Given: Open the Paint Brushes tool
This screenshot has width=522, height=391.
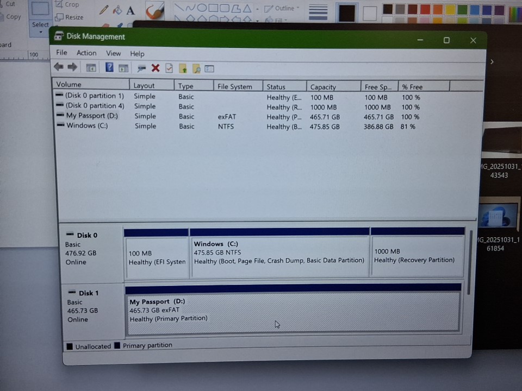Looking at the screenshot, I should pyautogui.click(x=155, y=10).
